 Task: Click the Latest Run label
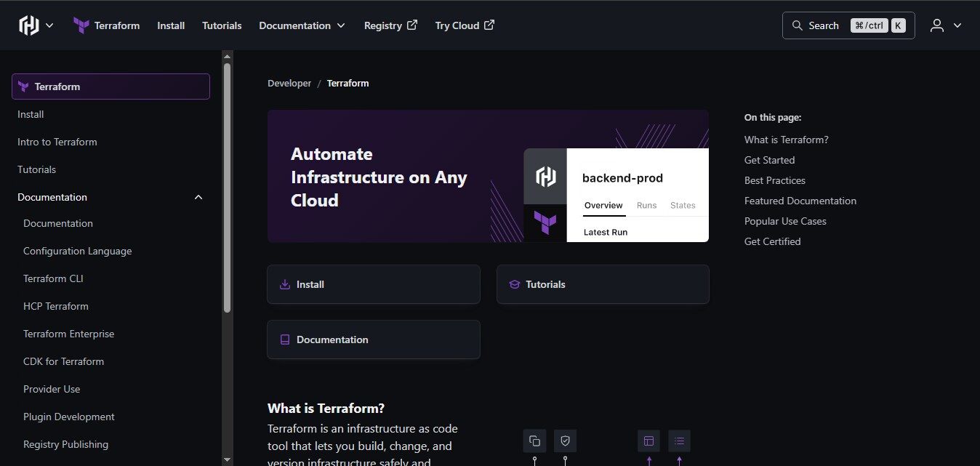pyautogui.click(x=606, y=232)
